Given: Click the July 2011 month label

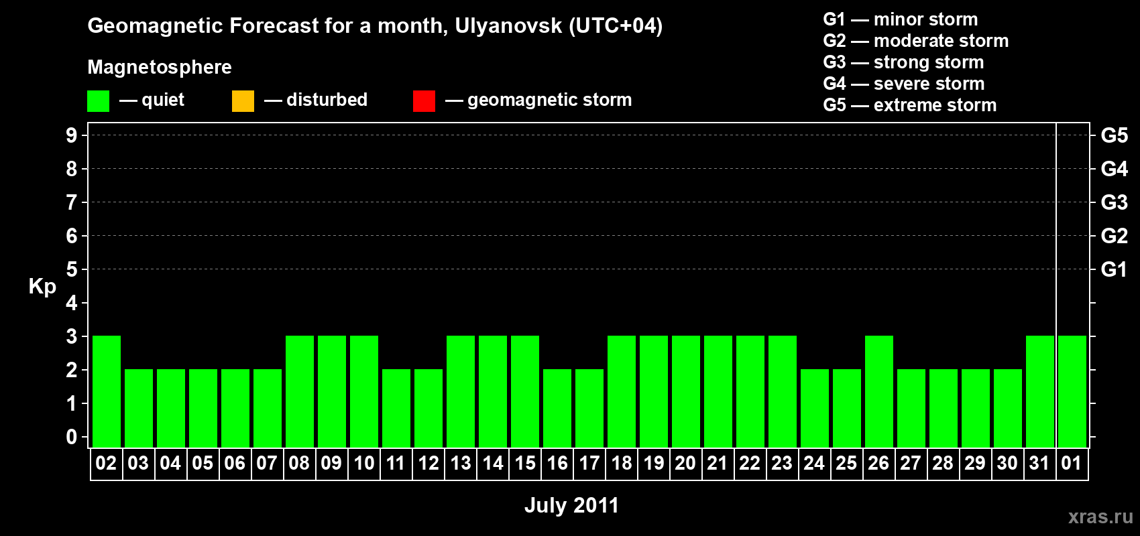Looking at the screenshot, I should tap(571, 505).
